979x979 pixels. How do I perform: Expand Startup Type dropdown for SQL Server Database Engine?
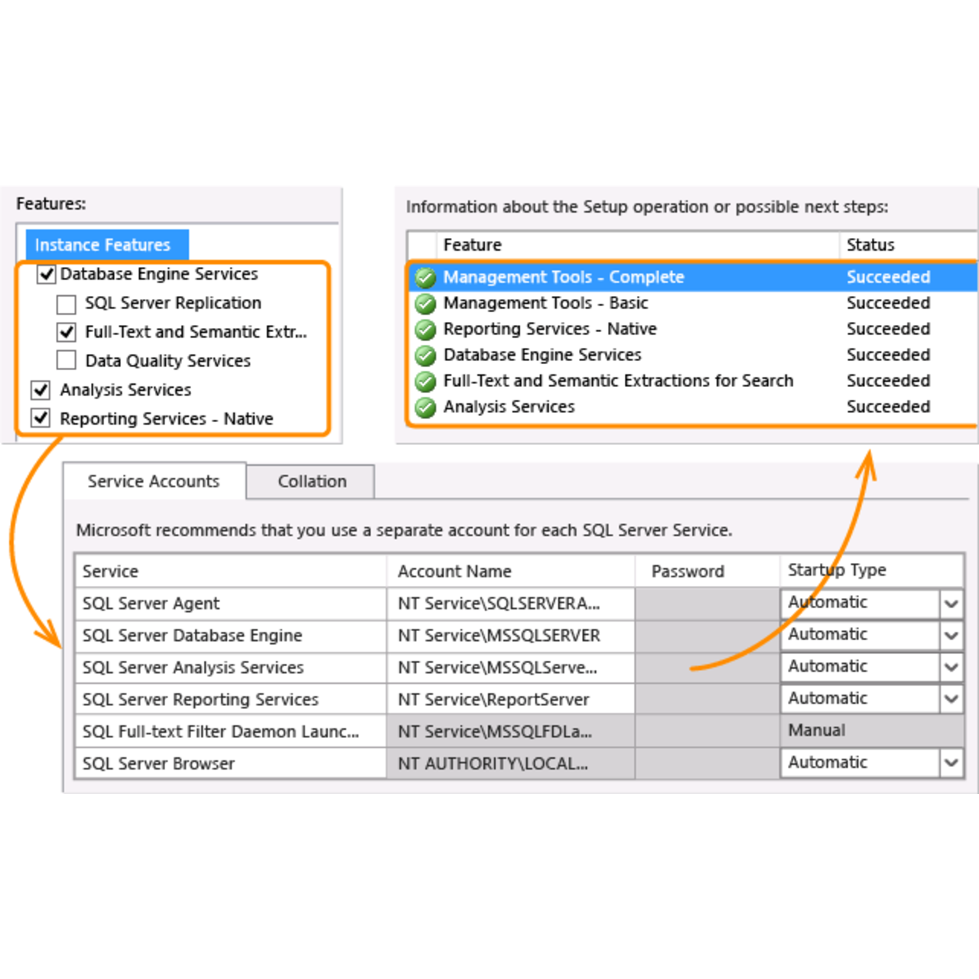click(x=951, y=635)
